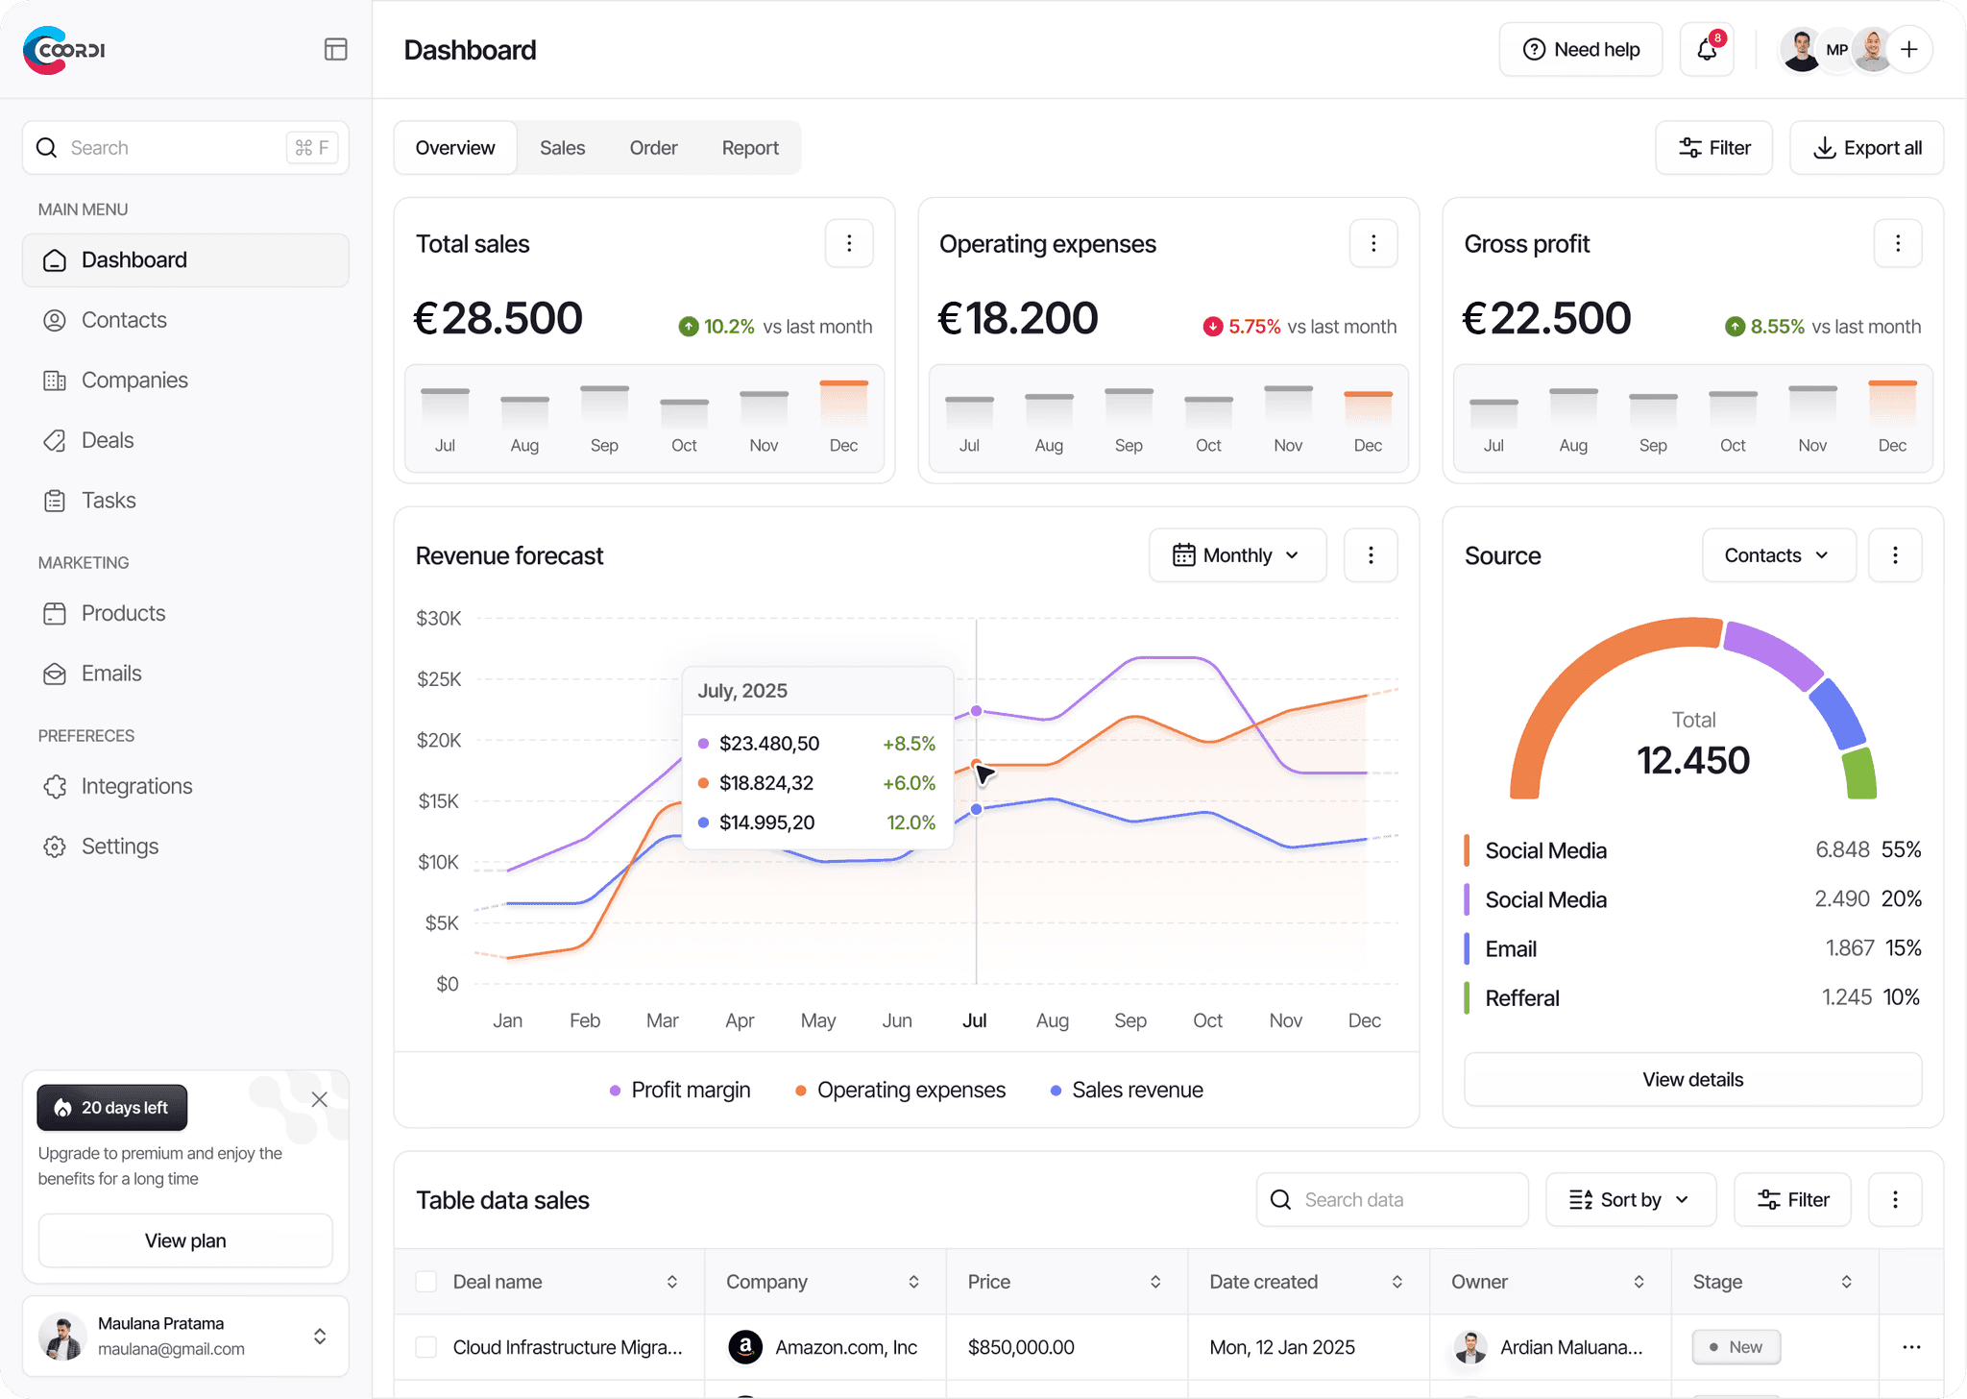Open the Sort by dropdown
Screen dimensions: 1967x1399
point(1630,1199)
